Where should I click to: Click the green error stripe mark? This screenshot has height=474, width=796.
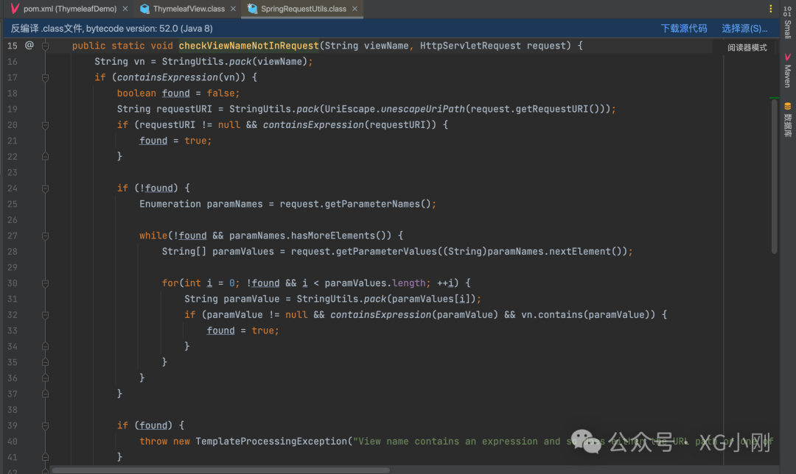click(774, 97)
